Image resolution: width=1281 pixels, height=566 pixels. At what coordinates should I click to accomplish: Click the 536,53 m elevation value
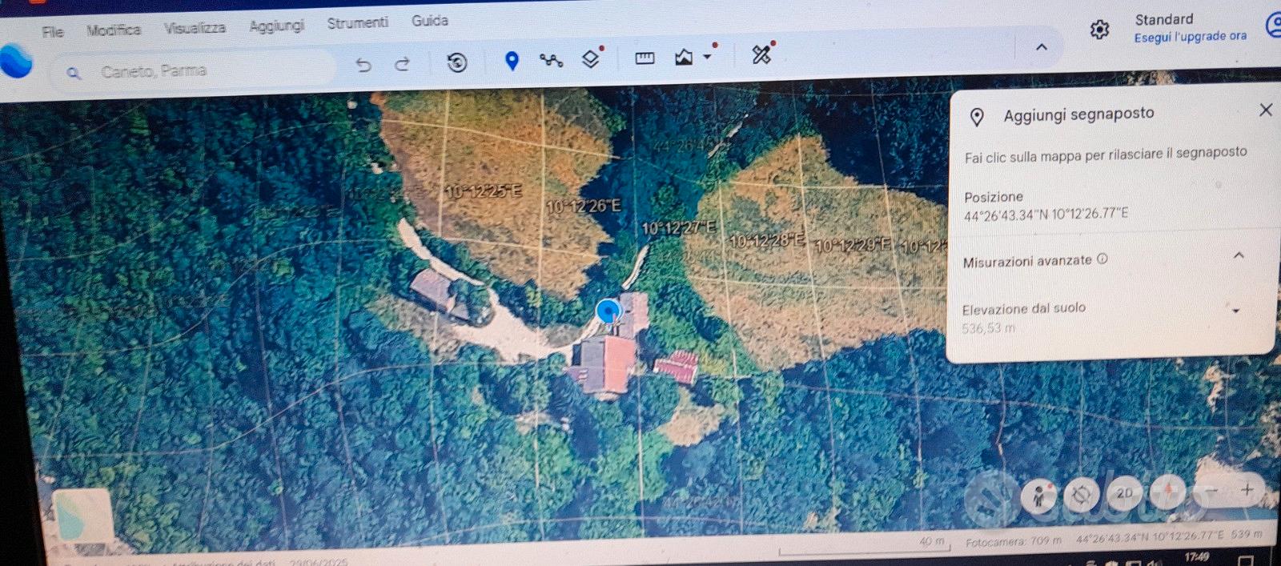[988, 328]
